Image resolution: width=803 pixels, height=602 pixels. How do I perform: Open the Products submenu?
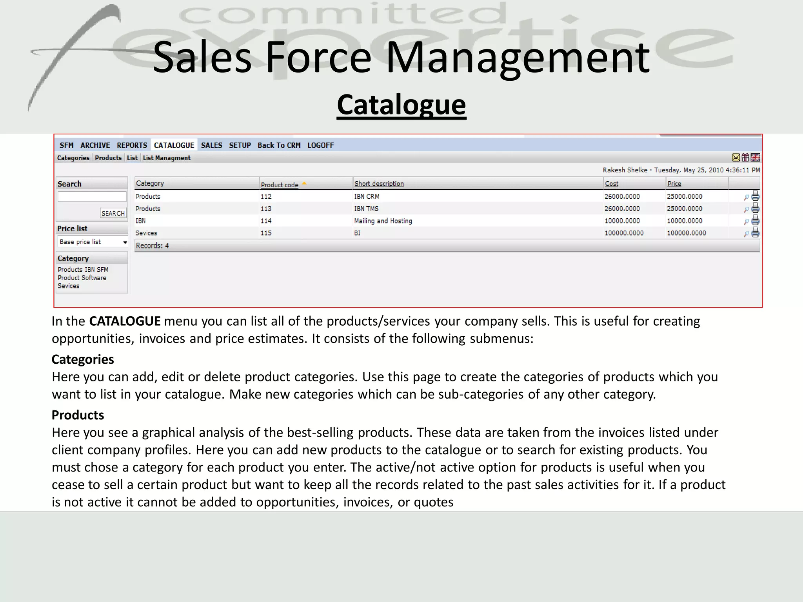click(x=108, y=158)
